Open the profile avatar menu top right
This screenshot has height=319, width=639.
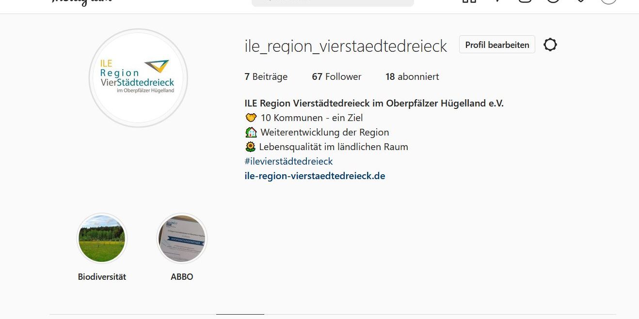pos(608,1)
